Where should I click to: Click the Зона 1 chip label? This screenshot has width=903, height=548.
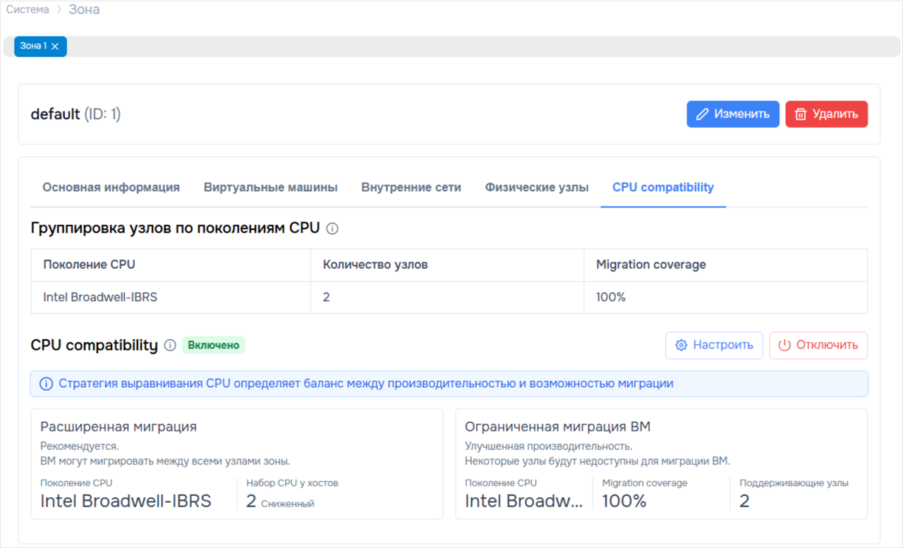(x=34, y=46)
